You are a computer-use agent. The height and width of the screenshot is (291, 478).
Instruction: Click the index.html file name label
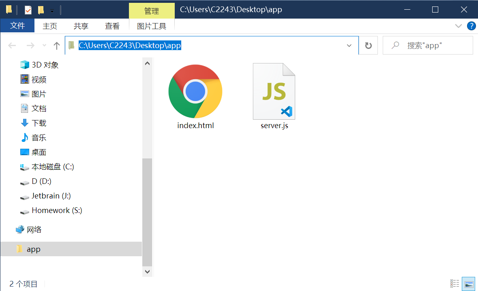click(x=195, y=125)
